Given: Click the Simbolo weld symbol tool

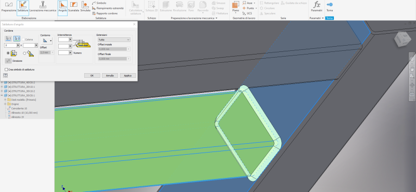Looking at the screenshot, I should [99, 3].
